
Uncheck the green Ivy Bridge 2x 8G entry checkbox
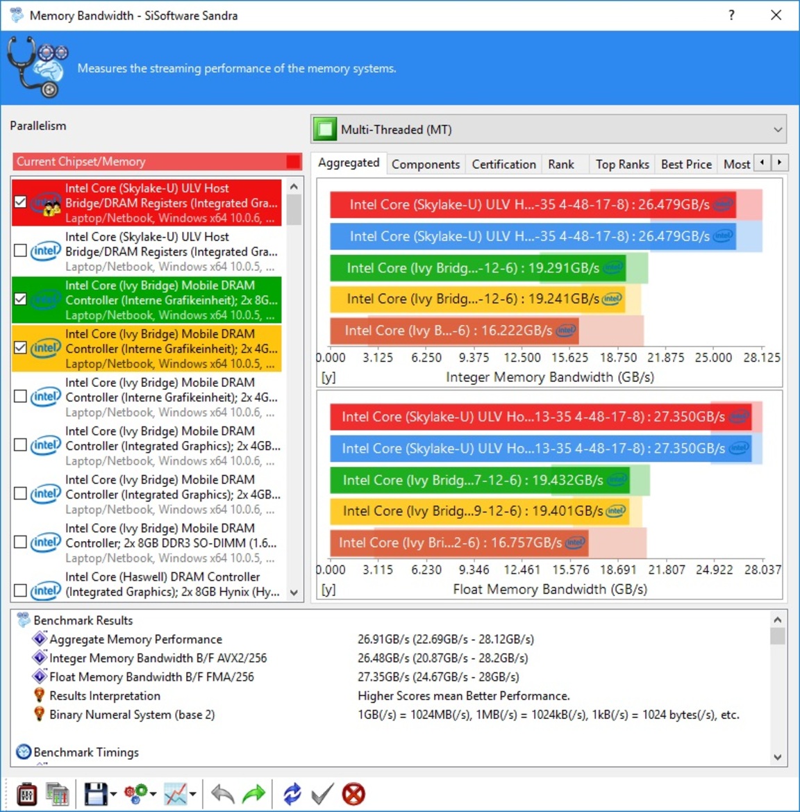[20, 299]
